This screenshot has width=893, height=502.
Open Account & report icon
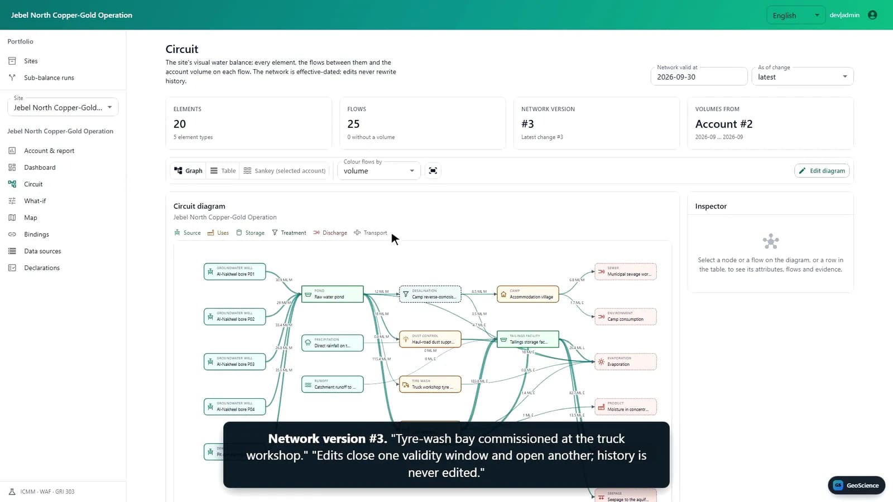click(x=12, y=151)
